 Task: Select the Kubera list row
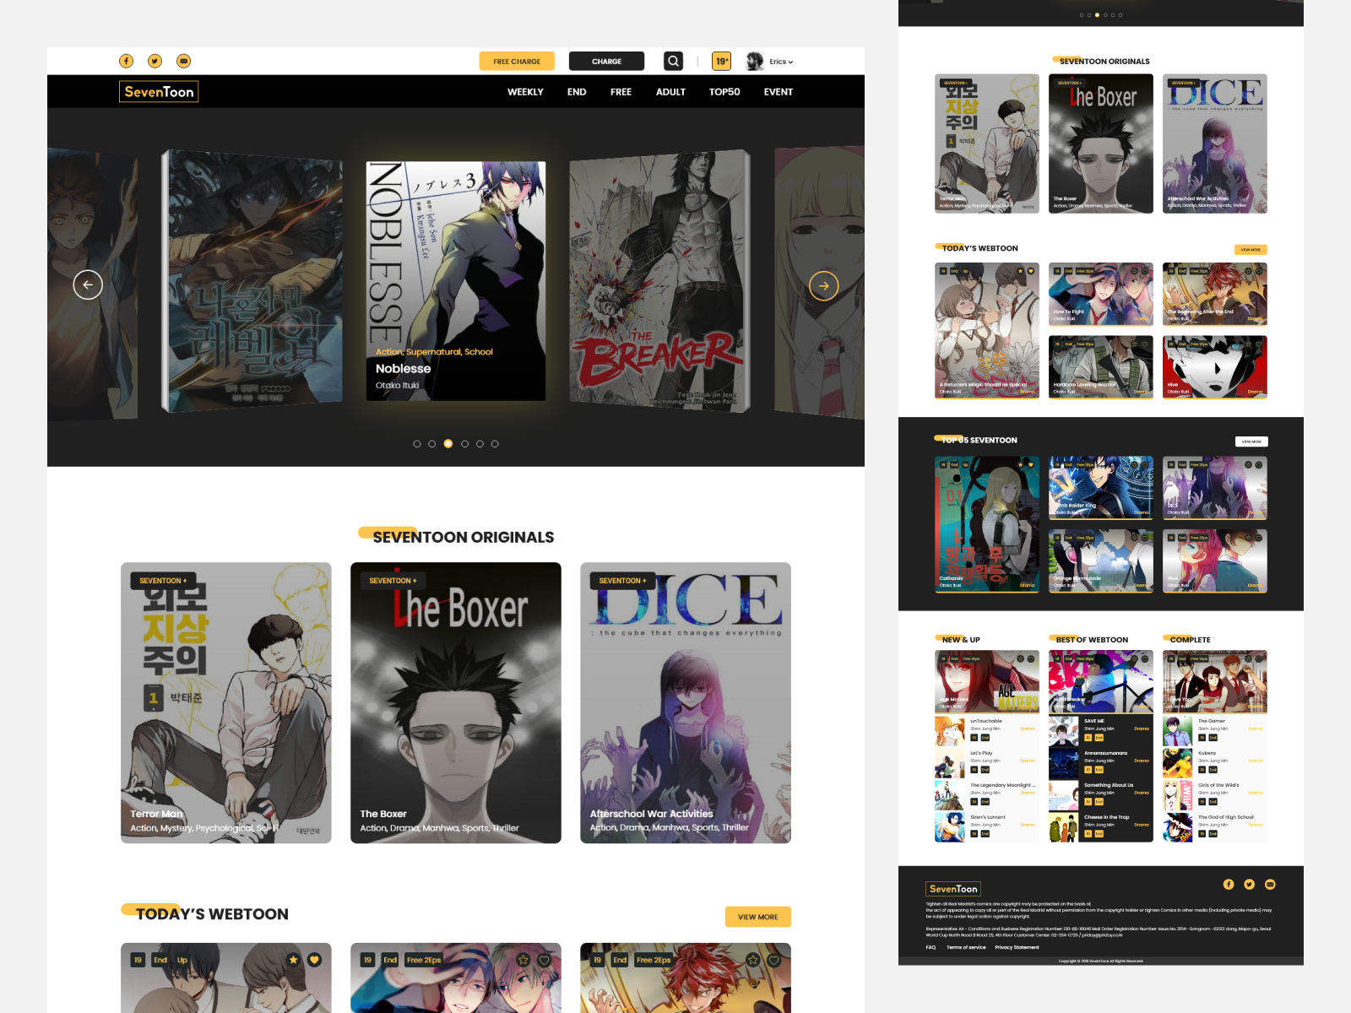tap(1215, 763)
